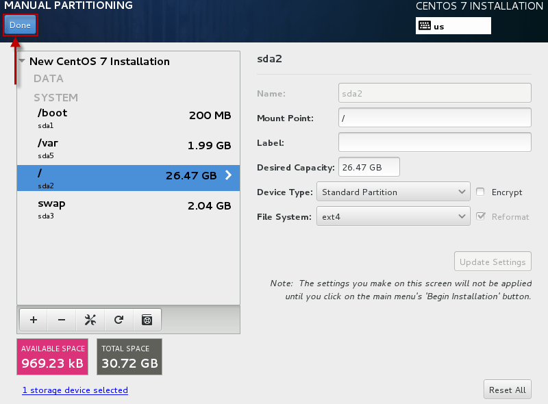Click the disk summary icon in toolbar
This screenshot has height=404, width=548.
click(x=146, y=320)
